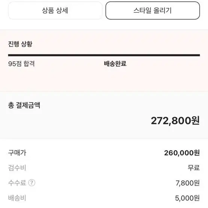Click the 5,000원 shipping fee value

[187, 198]
